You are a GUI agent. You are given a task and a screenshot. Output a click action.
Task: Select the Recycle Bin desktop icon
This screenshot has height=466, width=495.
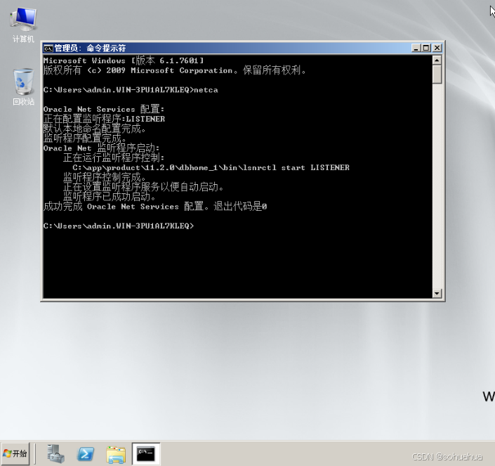pyautogui.click(x=23, y=87)
